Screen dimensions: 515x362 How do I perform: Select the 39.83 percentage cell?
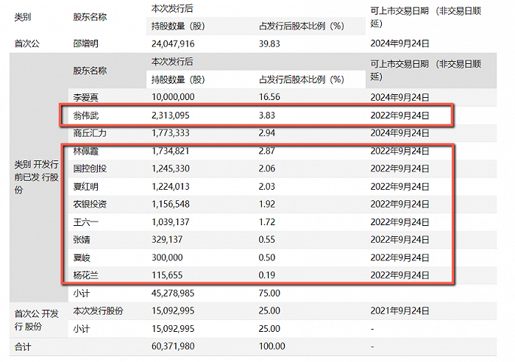[269, 43]
